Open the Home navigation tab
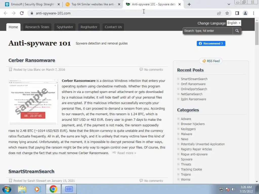Image resolution: width=259 pixels, height=194 pixels. [13, 27]
